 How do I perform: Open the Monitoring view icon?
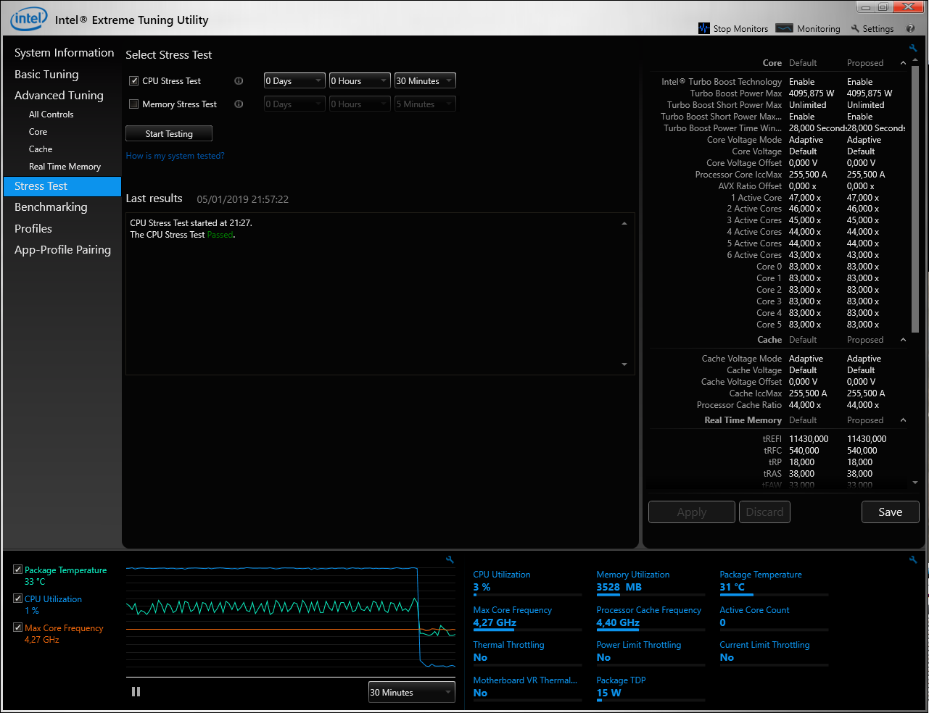click(x=784, y=28)
